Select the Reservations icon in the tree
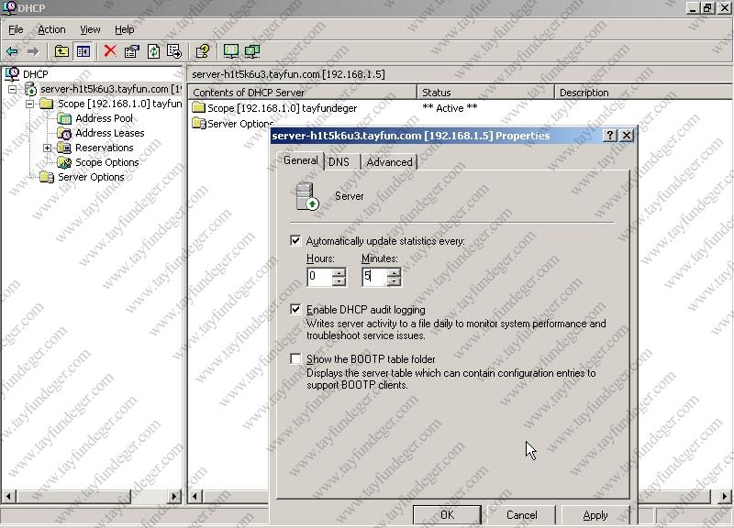This screenshot has width=734, height=528. click(x=64, y=148)
